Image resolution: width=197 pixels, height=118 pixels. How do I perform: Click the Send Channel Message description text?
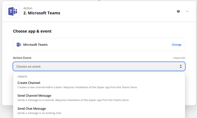(73, 100)
